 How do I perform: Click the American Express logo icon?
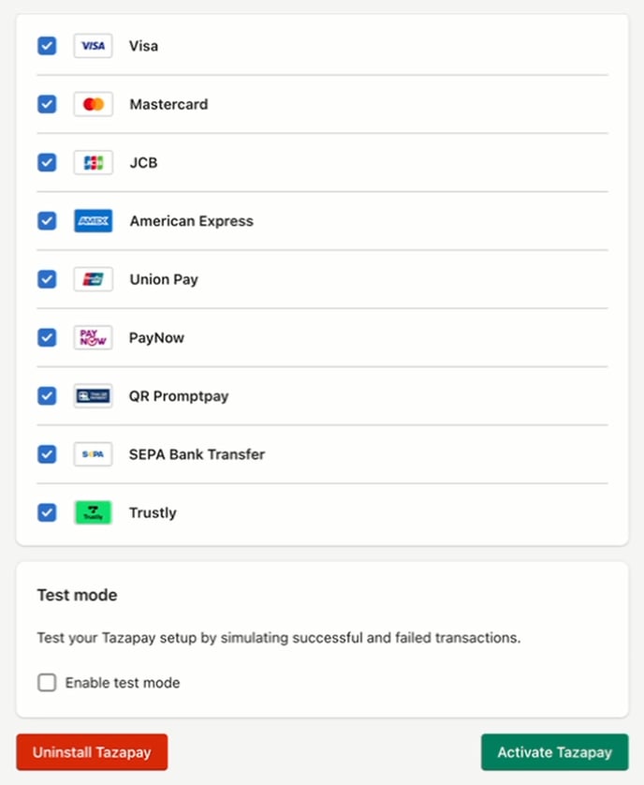93,221
